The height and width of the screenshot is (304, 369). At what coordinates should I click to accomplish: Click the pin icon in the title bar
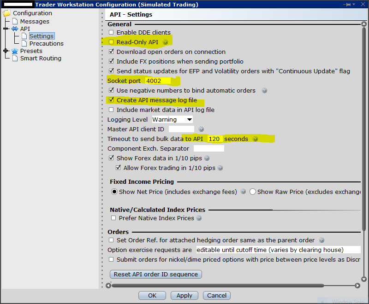(x=347, y=5)
